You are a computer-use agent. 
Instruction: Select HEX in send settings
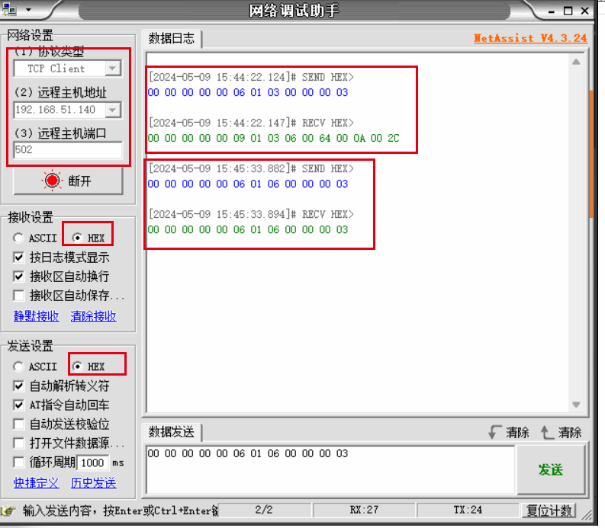[x=88, y=366]
